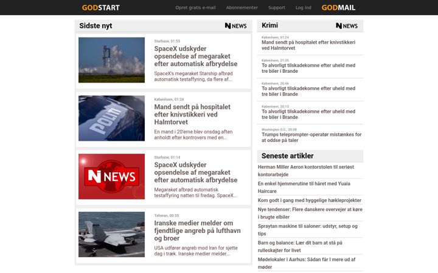Open Barn og balance rulleskøjter article
Screen dimensions: 438x273
point(300,246)
